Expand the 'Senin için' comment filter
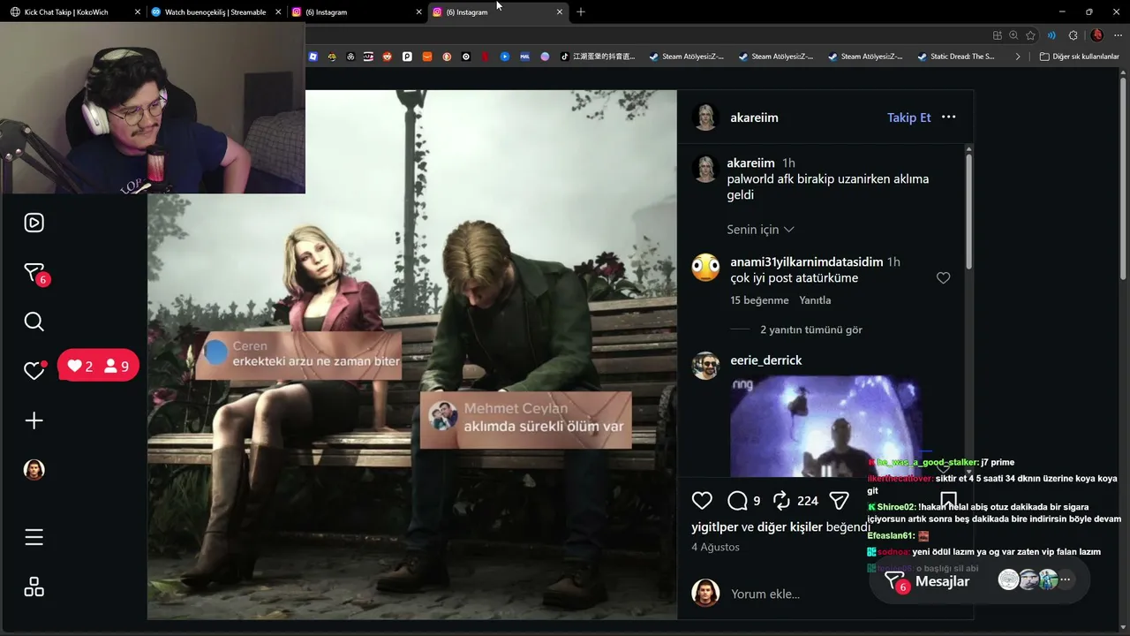The height and width of the screenshot is (636, 1130). tap(760, 230)
